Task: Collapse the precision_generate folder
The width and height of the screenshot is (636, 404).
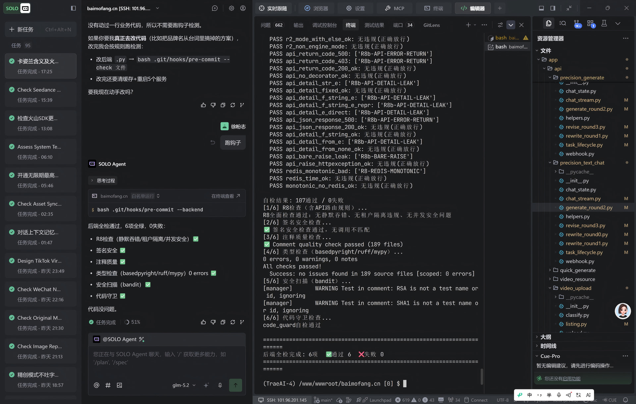Action: point(581,77)
